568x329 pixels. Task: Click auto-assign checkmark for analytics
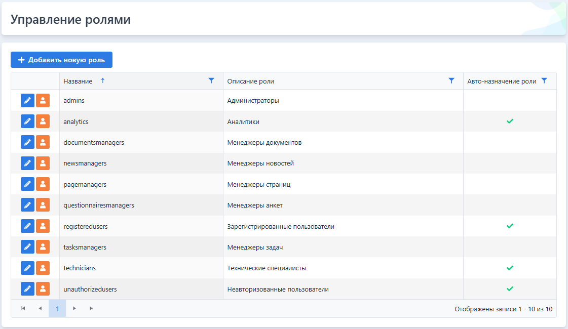[x=510, y=121]
